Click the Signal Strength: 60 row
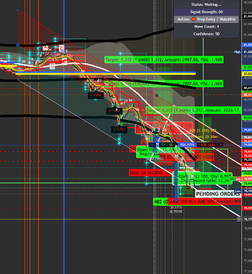252x274 pixels. pyautogui.click(x=206, y=12)
